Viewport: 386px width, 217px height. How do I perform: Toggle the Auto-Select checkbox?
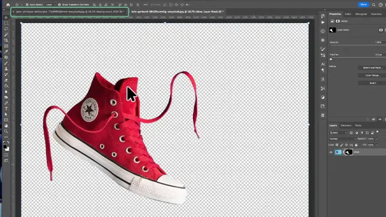[27, 5]
